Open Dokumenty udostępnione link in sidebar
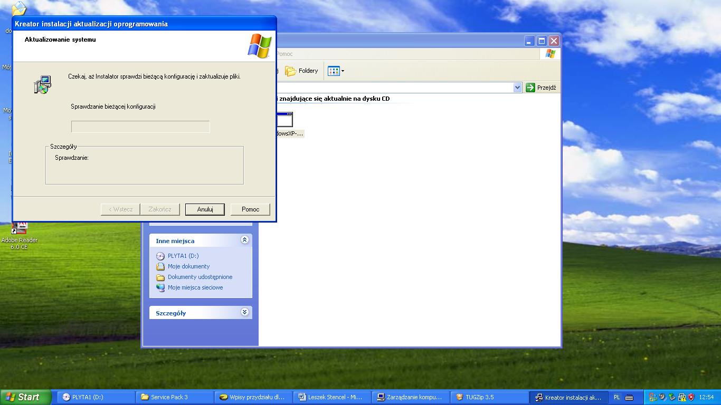721x405 pixels. pyautogui.click(x=200, y=277)
